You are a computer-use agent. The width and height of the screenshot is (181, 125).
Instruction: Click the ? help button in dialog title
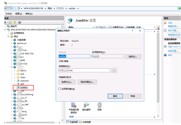pyautogui.click(x=132, y=31)
